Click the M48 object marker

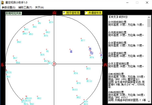(x=17, y=40)
